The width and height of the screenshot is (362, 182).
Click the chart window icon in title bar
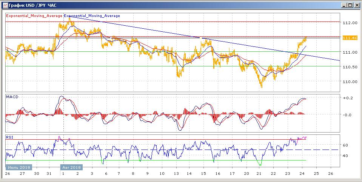[x=5, y=5]
